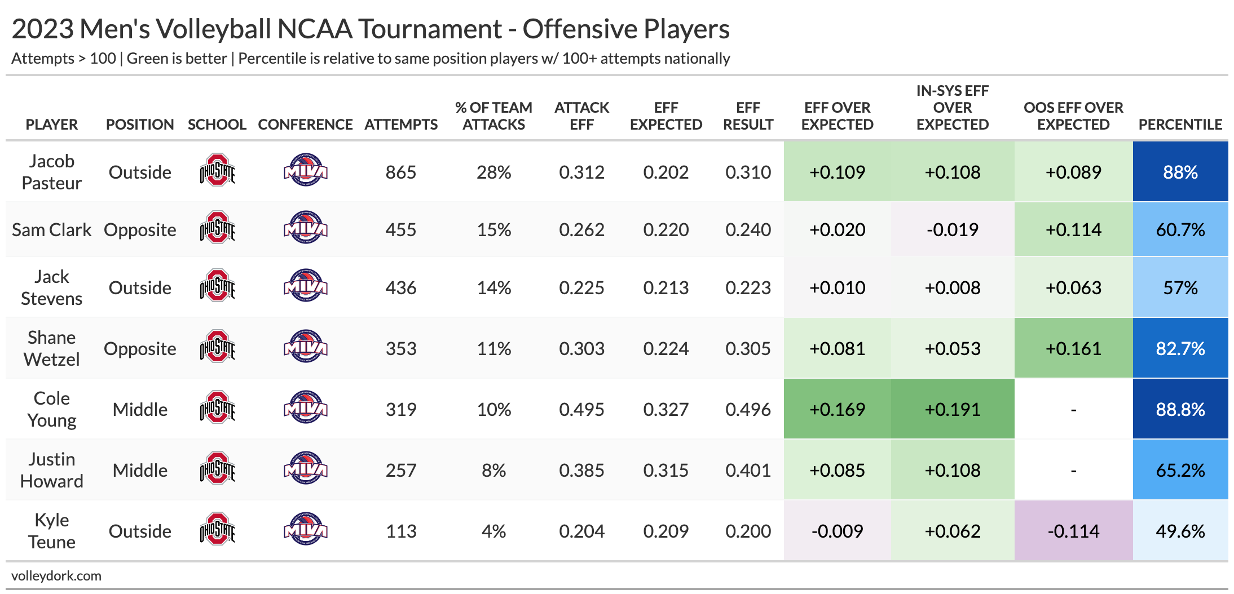The height and width of the screenshot is (594, 1234).
Task: Open the volleydork.com source link
Action: pos(56,576)
